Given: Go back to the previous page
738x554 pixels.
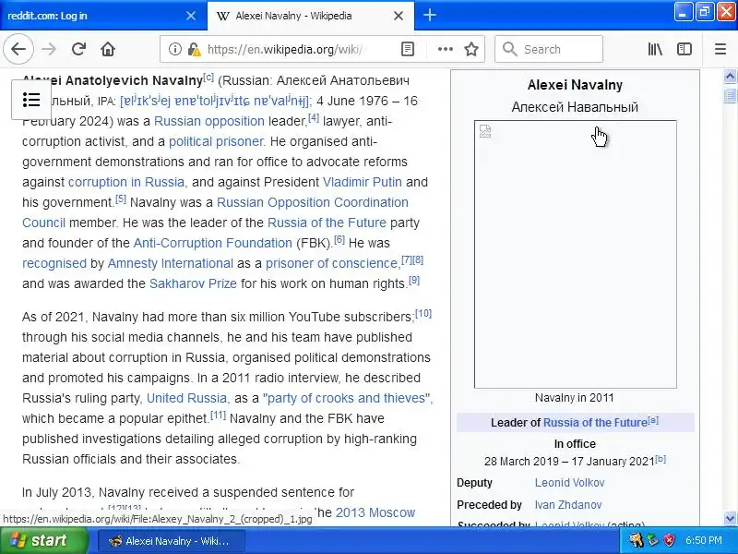Looking at the screenshot, I should [18, 49].
